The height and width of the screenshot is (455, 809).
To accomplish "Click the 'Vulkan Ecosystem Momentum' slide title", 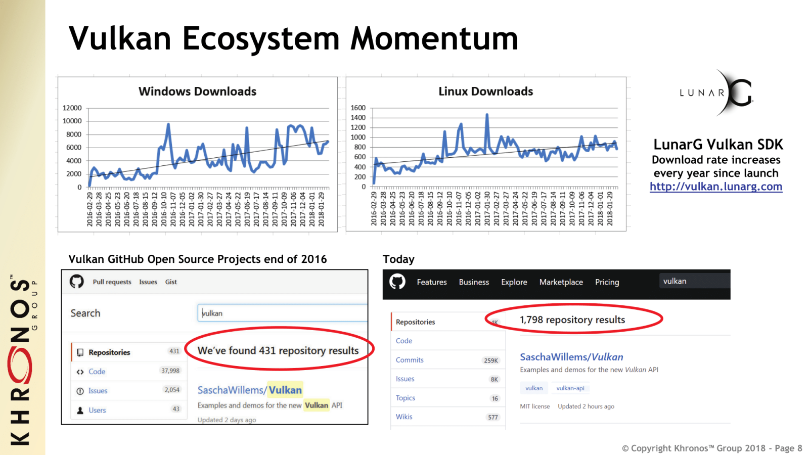I will 293,38.
